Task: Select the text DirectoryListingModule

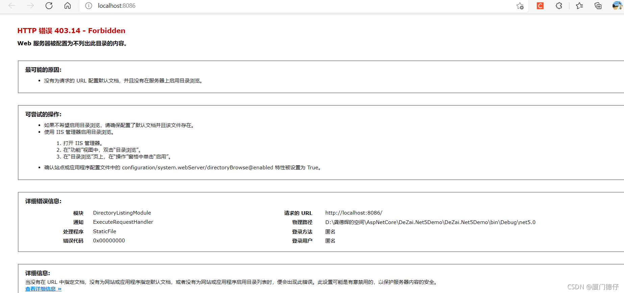Action: pos(122,213)
